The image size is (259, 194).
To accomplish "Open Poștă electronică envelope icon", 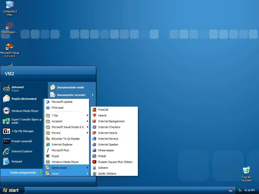I will click(x=6, y=99).
